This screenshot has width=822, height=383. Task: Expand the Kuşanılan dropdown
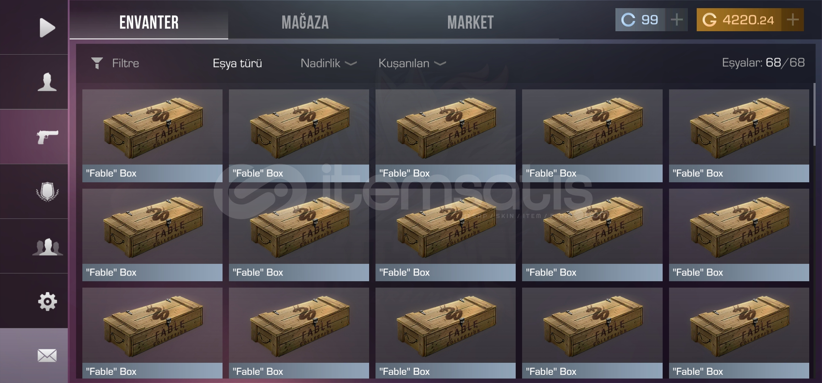412,63
